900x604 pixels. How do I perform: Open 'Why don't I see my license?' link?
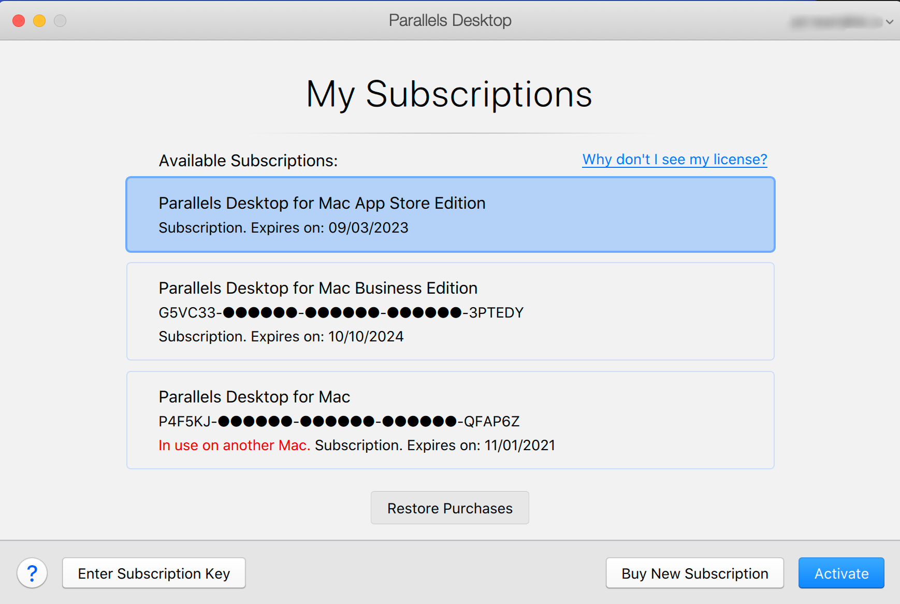[674, 160]
